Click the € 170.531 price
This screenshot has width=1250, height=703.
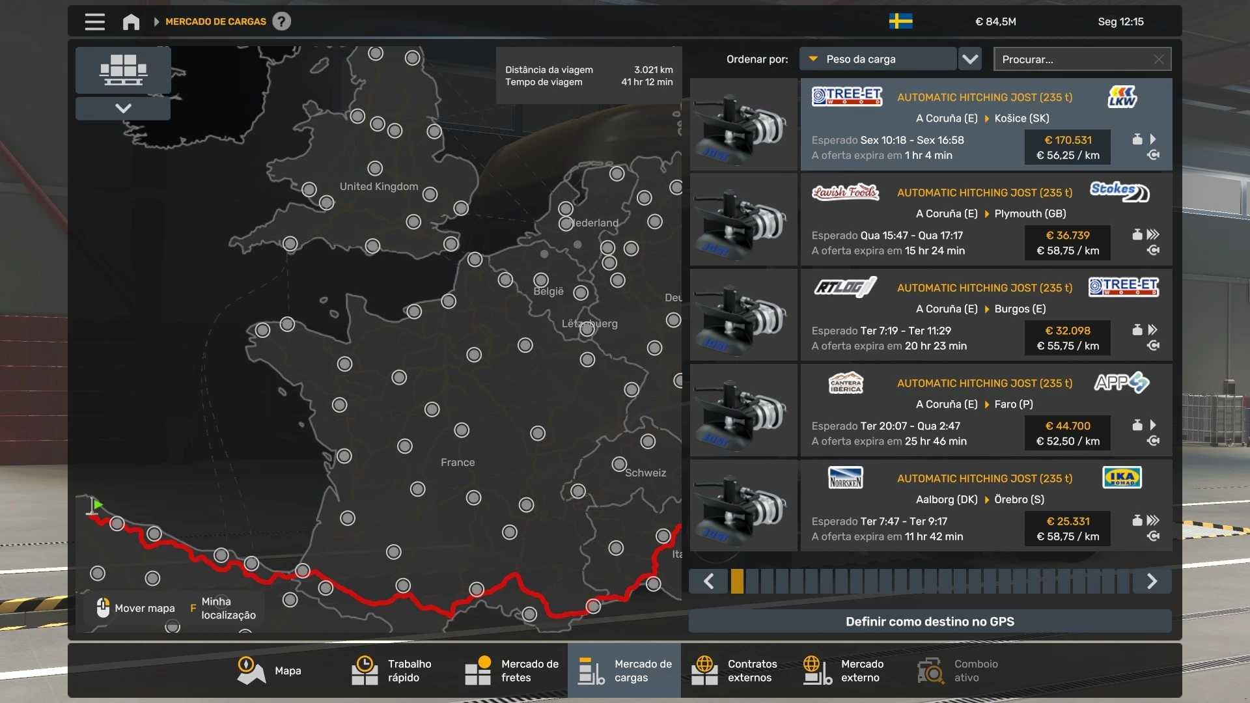tap(1068, 140)
